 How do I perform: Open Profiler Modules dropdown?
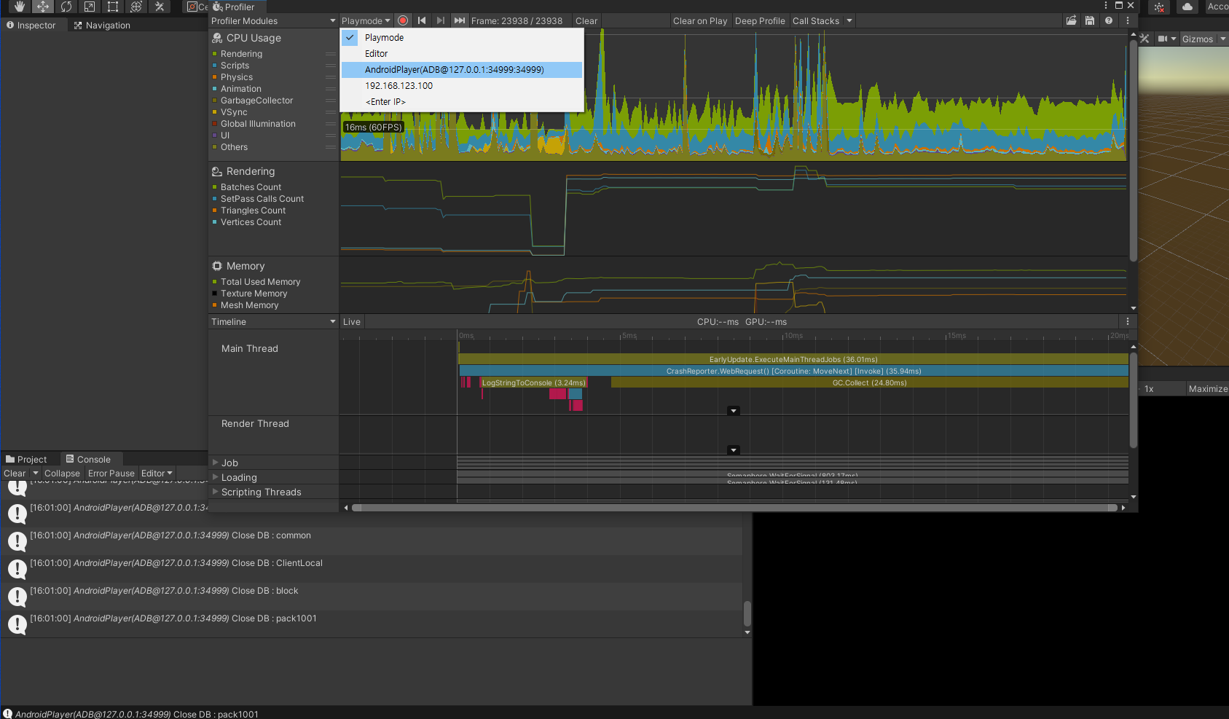(273, 21)
